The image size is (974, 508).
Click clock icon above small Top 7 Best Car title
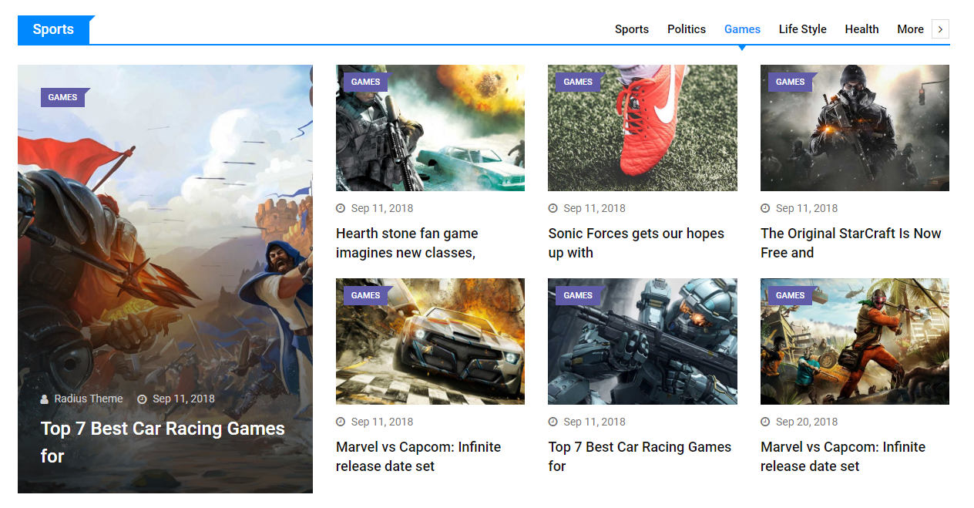pyautogui.click(x=552, y=422)
